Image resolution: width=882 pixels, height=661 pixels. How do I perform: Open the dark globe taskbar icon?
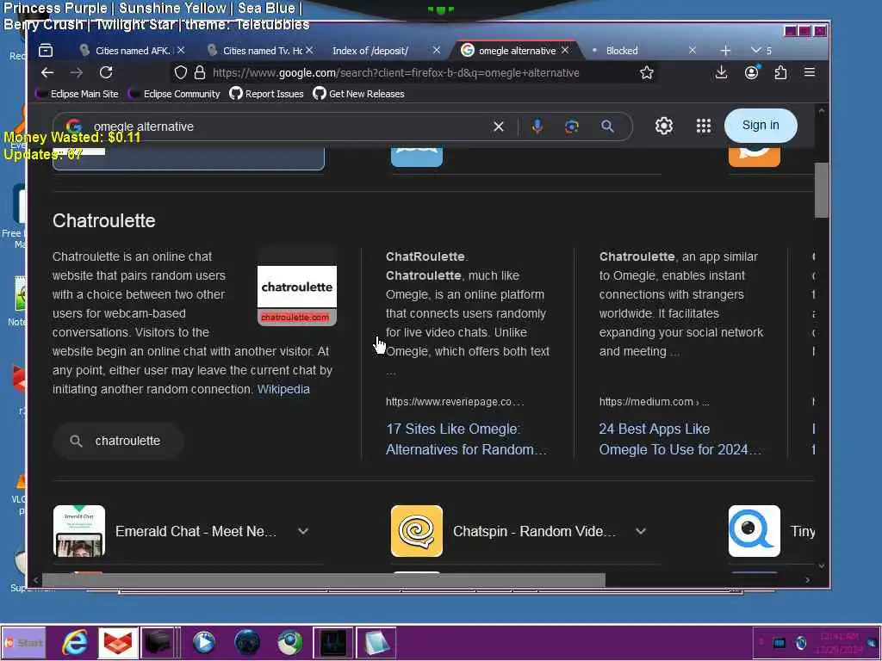(x=247, y=642)
